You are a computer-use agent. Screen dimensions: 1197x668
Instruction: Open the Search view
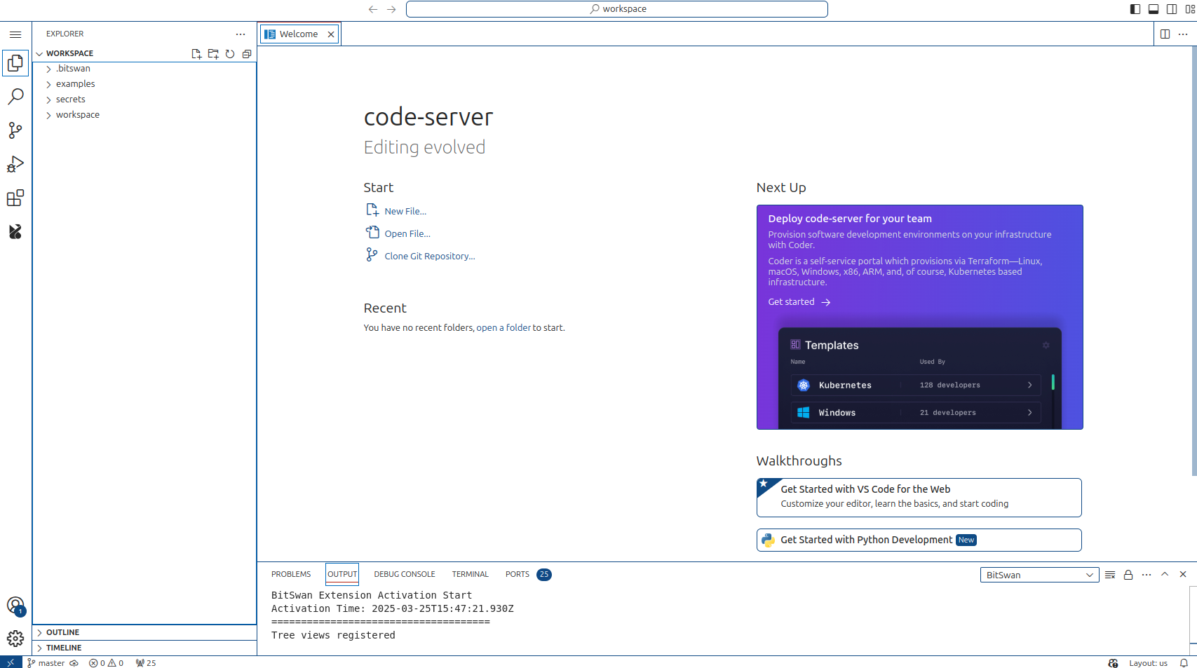15,97
